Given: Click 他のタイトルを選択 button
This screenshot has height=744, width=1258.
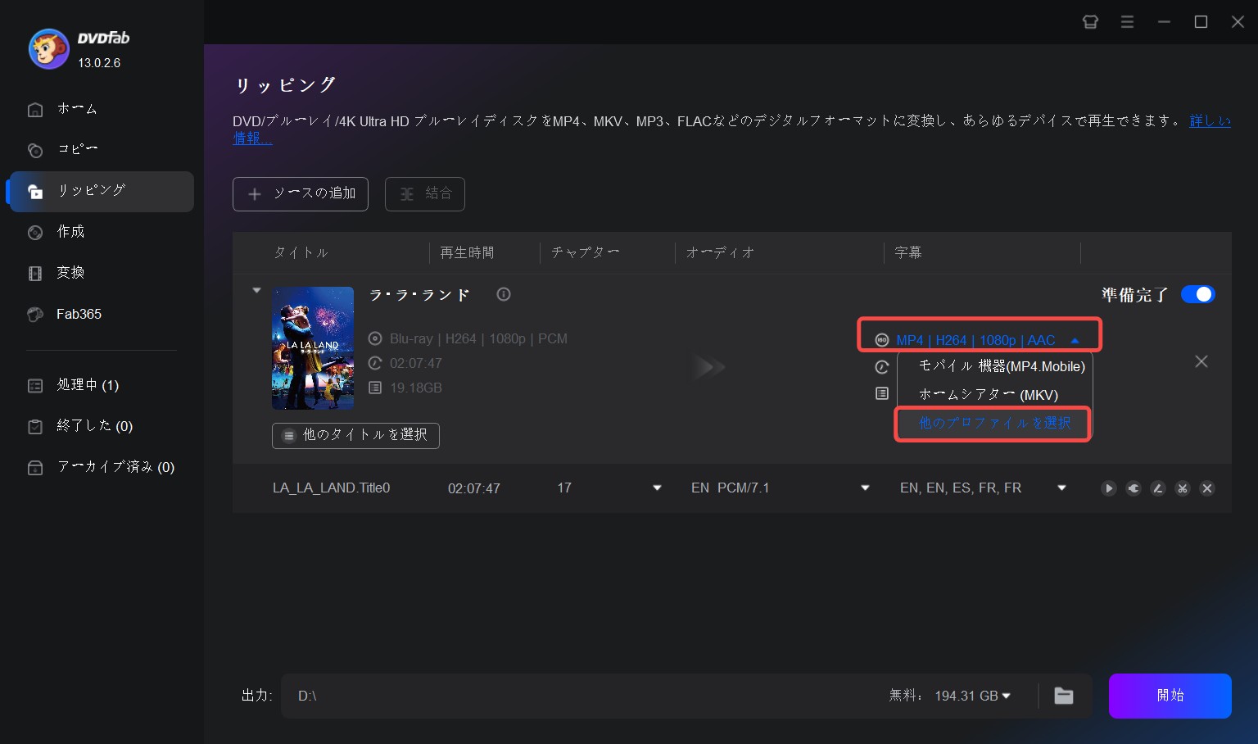Looking at the screenshot, I should pyautogui.click(x=355, y=435).
